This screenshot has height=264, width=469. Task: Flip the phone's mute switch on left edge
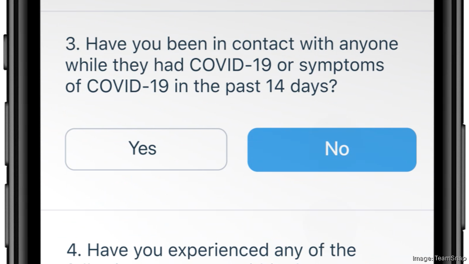[x=5, y=52]
